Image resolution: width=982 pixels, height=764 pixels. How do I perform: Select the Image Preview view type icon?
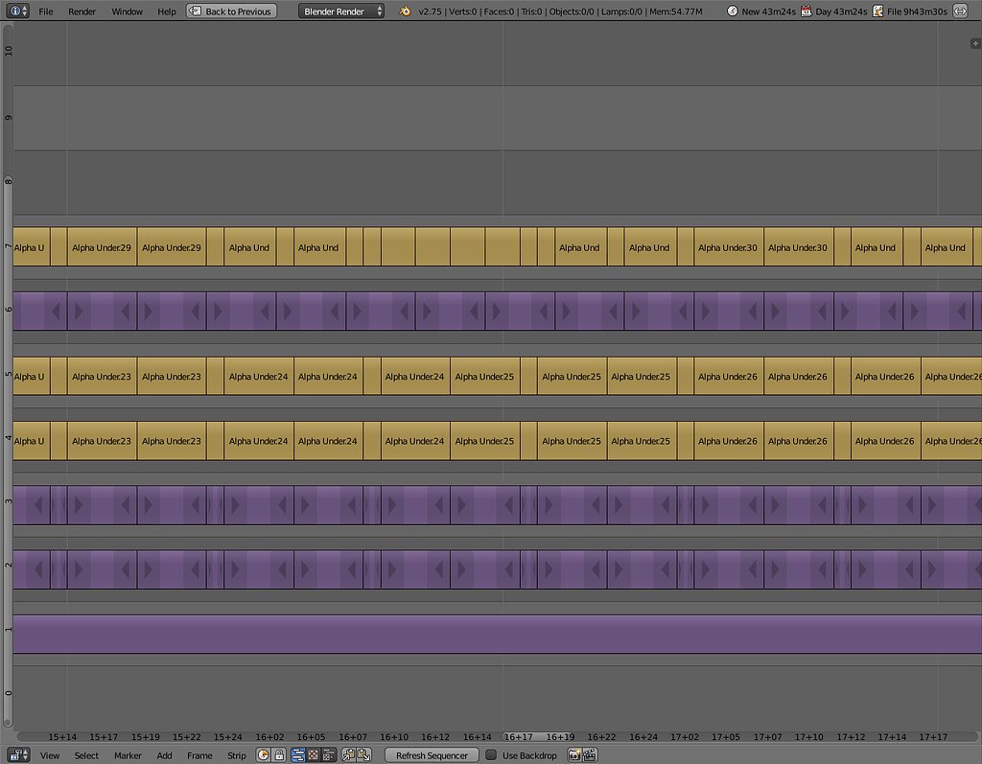[x=314, y=755]
